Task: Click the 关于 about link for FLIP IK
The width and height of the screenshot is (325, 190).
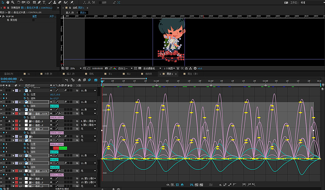Action: click(x=52, y=16)
